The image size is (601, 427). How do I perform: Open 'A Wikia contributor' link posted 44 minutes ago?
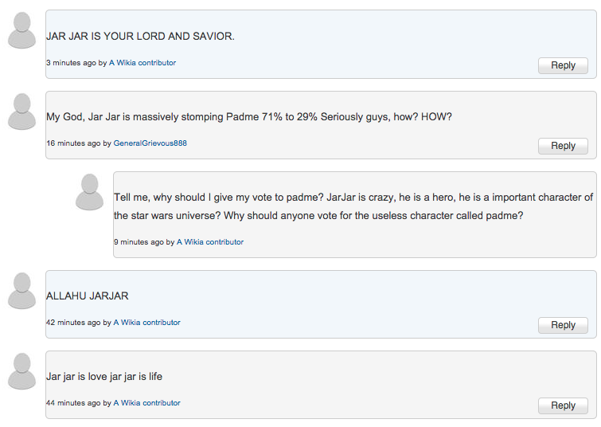[x=146, y=403]
